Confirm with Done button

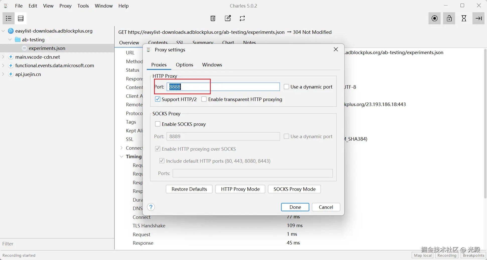295,207
